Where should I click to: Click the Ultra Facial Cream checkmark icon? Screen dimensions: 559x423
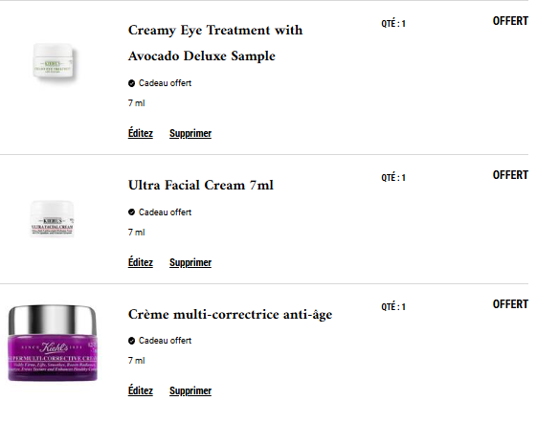click(x=131, y=212)
